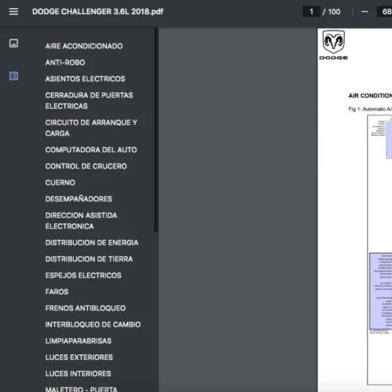The image size is (392, 392).
Task: Click the page number input field
Action: click(311, 12)
